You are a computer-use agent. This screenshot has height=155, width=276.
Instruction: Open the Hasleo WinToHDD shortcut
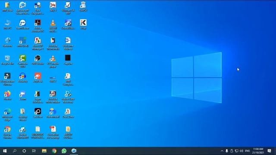pos(22,132)
